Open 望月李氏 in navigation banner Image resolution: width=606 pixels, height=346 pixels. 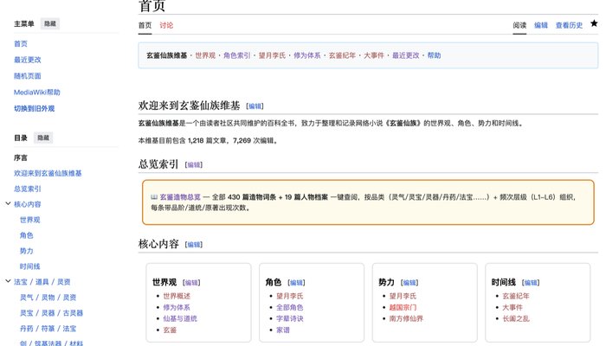click(x=272, y=55)
